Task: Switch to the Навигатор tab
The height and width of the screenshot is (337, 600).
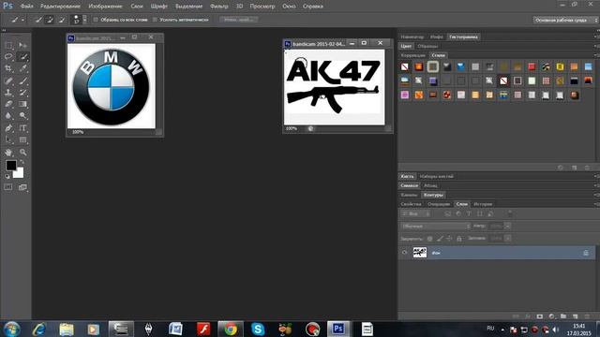Action: [x=412, y=37]
